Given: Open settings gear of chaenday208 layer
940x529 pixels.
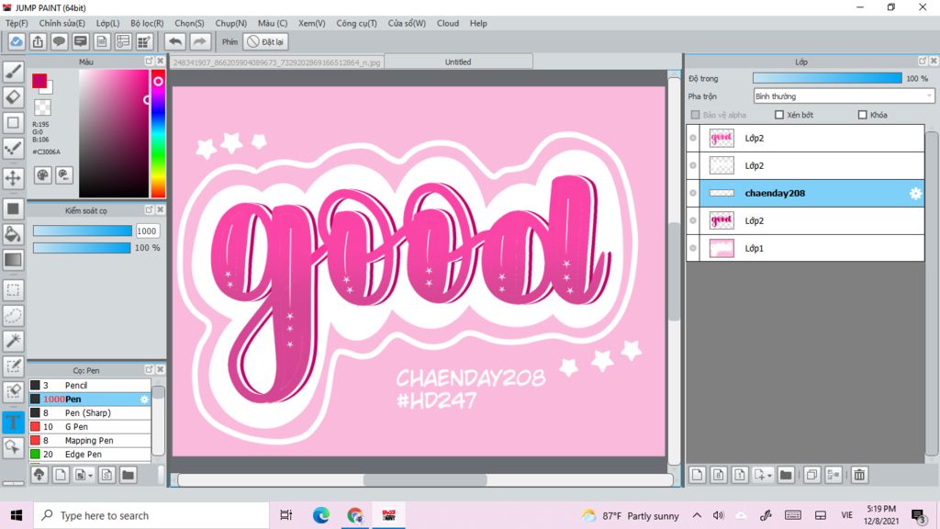Looking at the screenshot, I should coord(915,193).
